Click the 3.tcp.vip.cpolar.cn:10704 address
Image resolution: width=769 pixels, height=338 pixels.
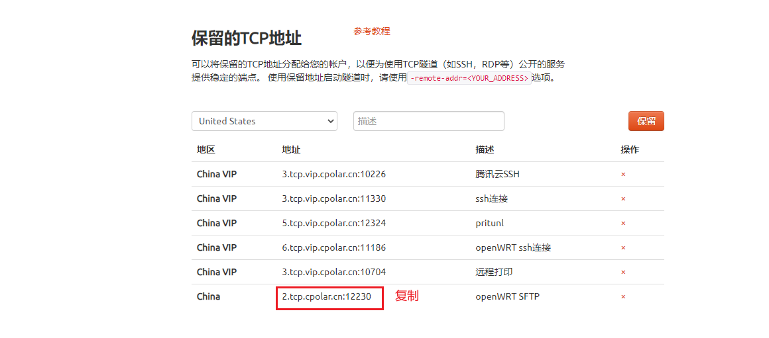tap(333, 272)
